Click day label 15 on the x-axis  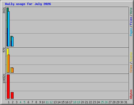point(63,102)
